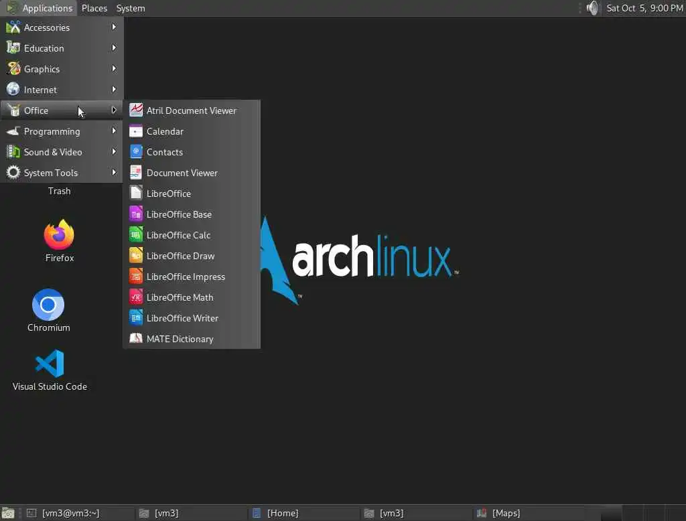Image resolution: width=686 pixels, height=521 pixels.
Task: Expand the System Tools submenu arrow
Action: tap(114, 172)
